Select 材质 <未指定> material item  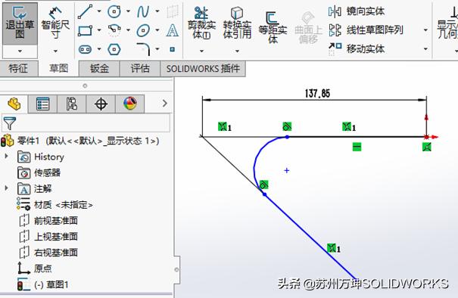55,205
